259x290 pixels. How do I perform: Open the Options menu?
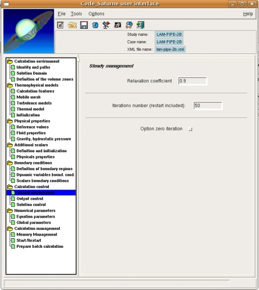pos(96,14)
